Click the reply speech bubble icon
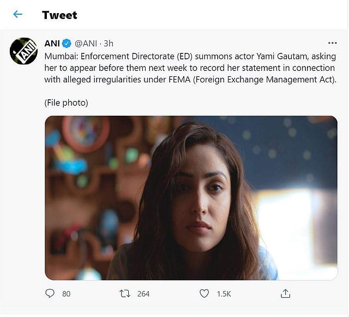This screenshot has height=317, width=349. click(x=50, y=294)
